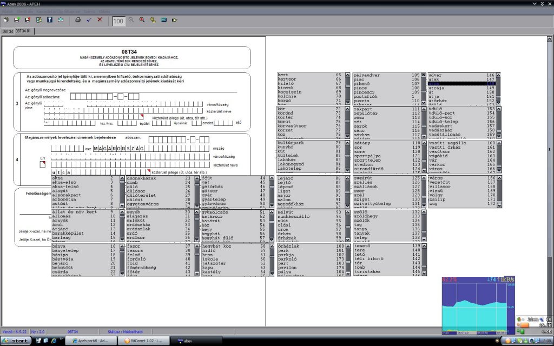Click the form edit toolbar icon
Viewport: 554px width, 346px height.
(x=38, y=20)
